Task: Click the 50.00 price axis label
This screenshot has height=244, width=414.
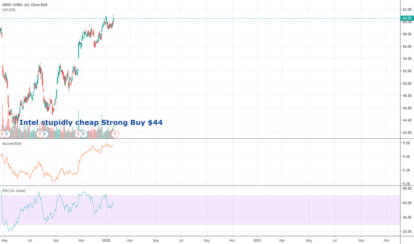Action: click(407, 83)
